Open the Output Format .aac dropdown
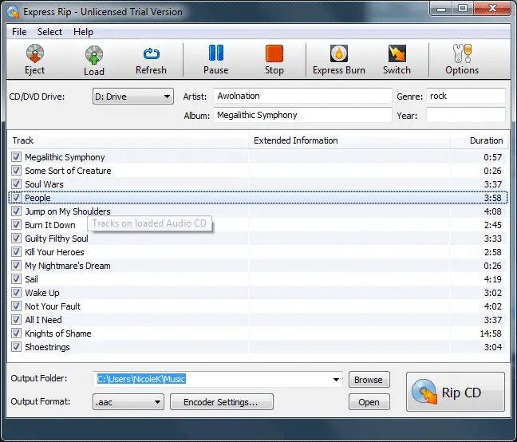The image size is (517, 442). pos(128,402)
